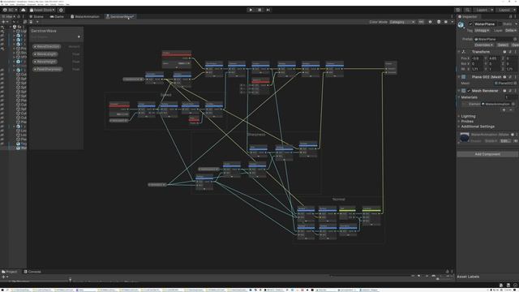Advance one frame with the Step button

click(x=268, y=10)
